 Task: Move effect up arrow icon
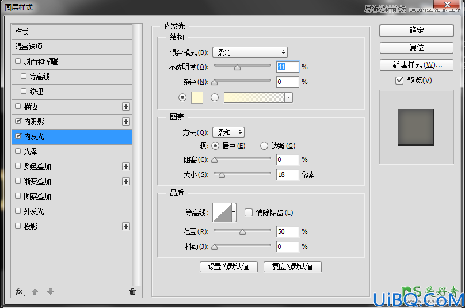coord(35,292)
